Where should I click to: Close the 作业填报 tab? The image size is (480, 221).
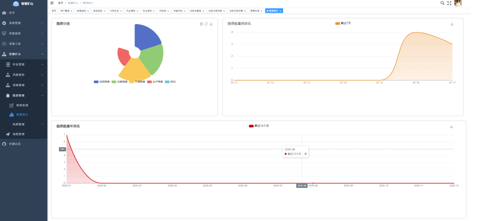(x=137, y=11)
